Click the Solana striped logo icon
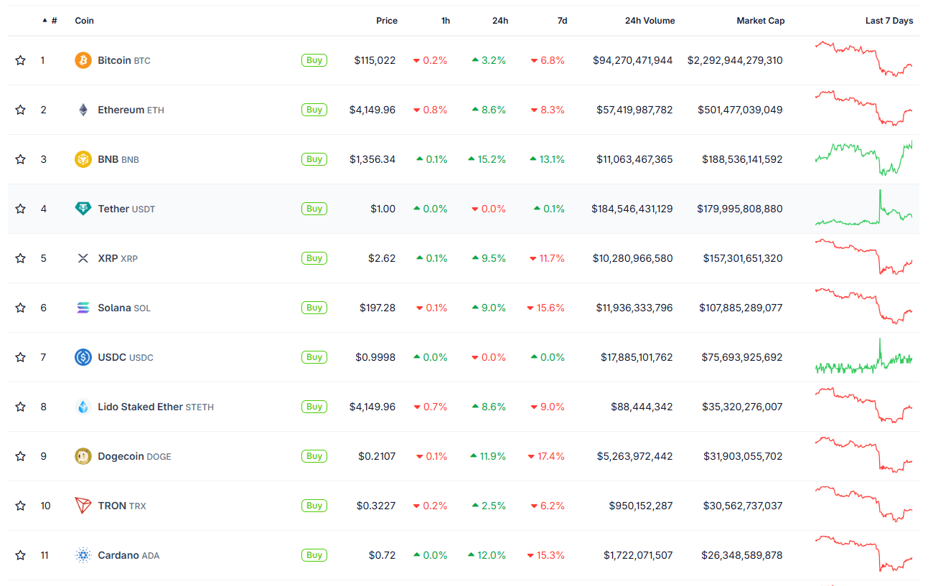Viewport: 933px width, 586px height. click(83, 308)
